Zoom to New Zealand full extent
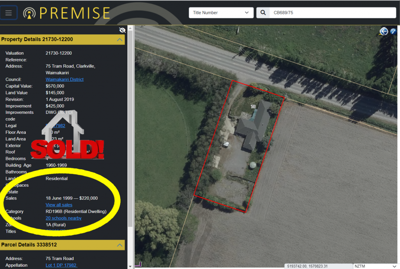 393,31
